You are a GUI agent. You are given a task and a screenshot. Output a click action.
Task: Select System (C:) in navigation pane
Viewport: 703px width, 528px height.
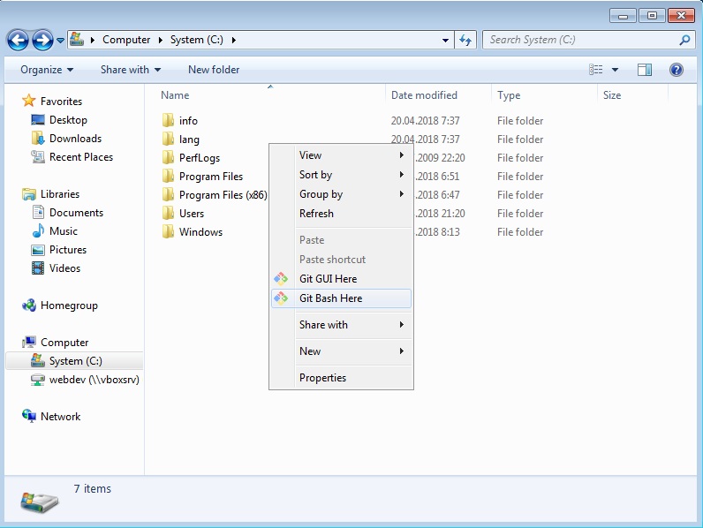click(x=75, y=361)
